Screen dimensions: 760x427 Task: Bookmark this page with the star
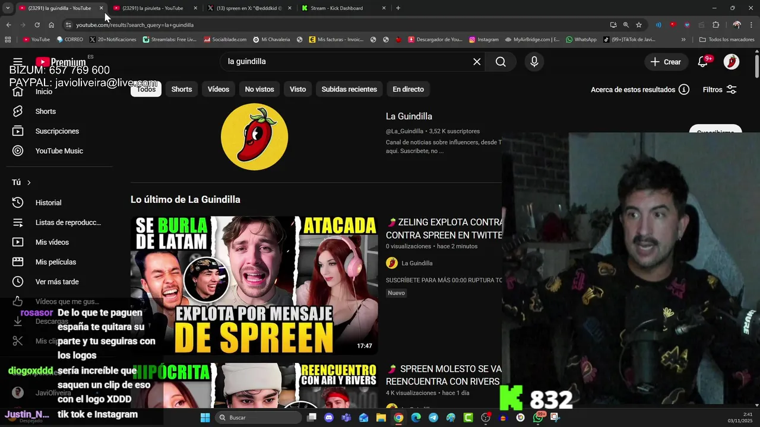pyautogui.click(x=639, y=25)
